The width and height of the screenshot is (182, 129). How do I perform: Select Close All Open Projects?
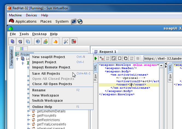[61, 84]
